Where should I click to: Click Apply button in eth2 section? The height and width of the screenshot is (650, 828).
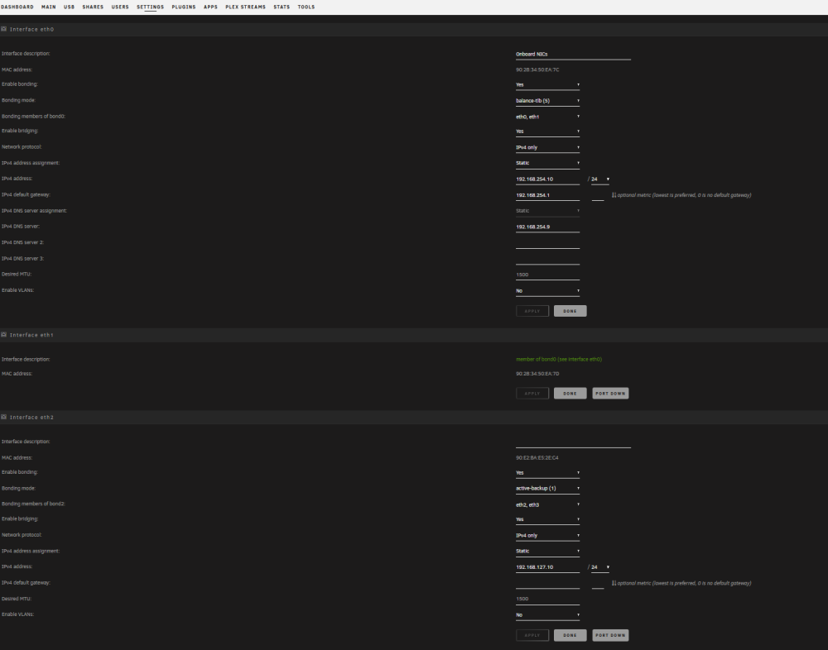tap(532, 635)
